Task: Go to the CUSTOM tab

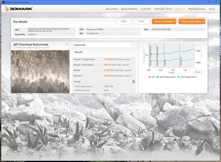Action: [146, 9]
